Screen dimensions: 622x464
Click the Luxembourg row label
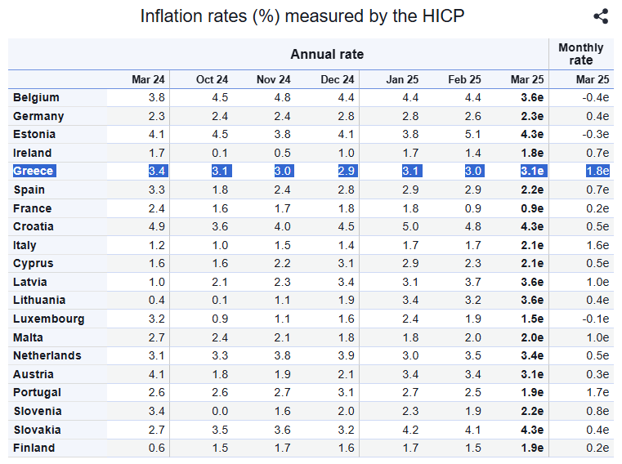coord(48,319)
